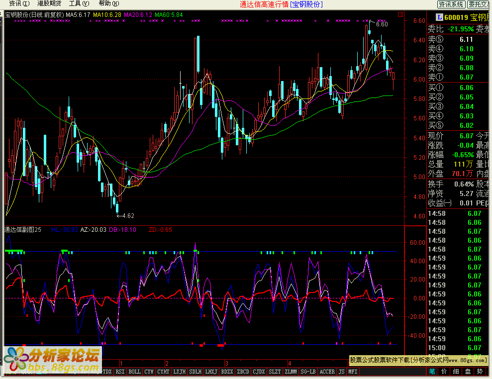Open the 帮助(H) menu
Viewport: 492px width, 379px height.
coord(109,3)
